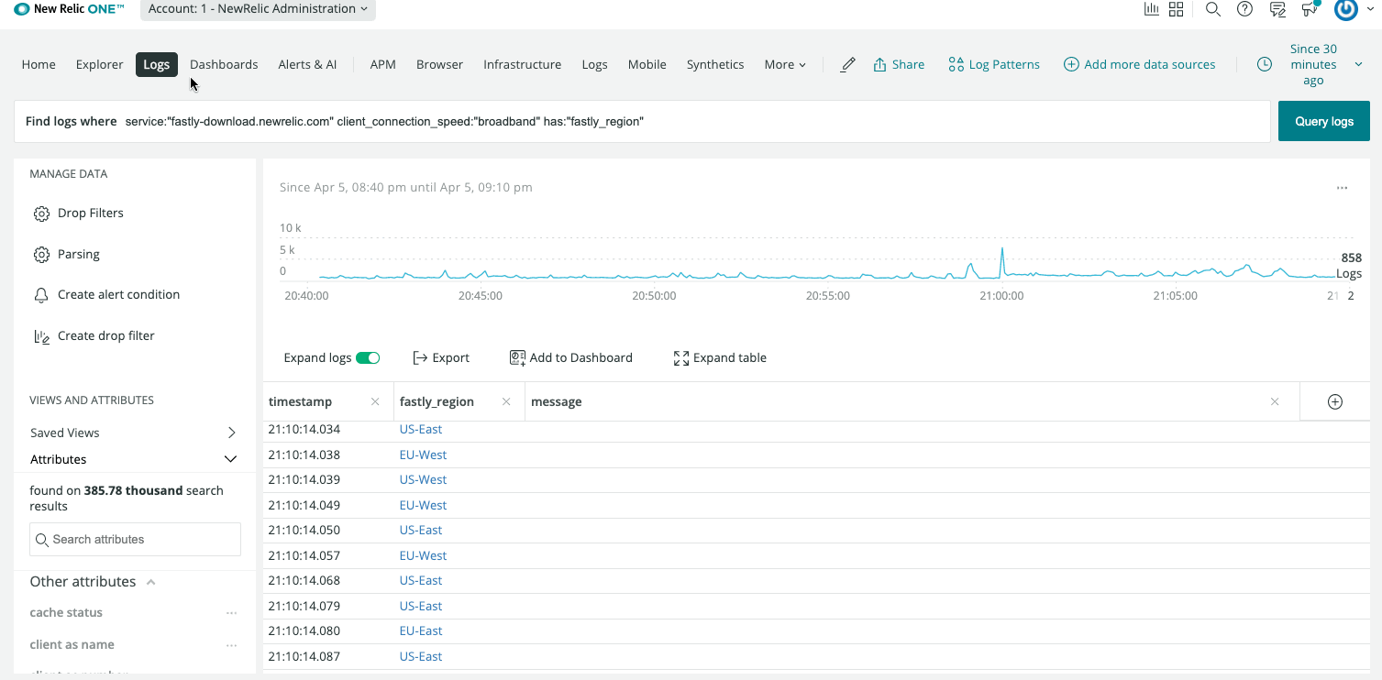Click the Create alert condition bell icon
This screenshot has width=1382, height=680.
(x=40, y=294)
